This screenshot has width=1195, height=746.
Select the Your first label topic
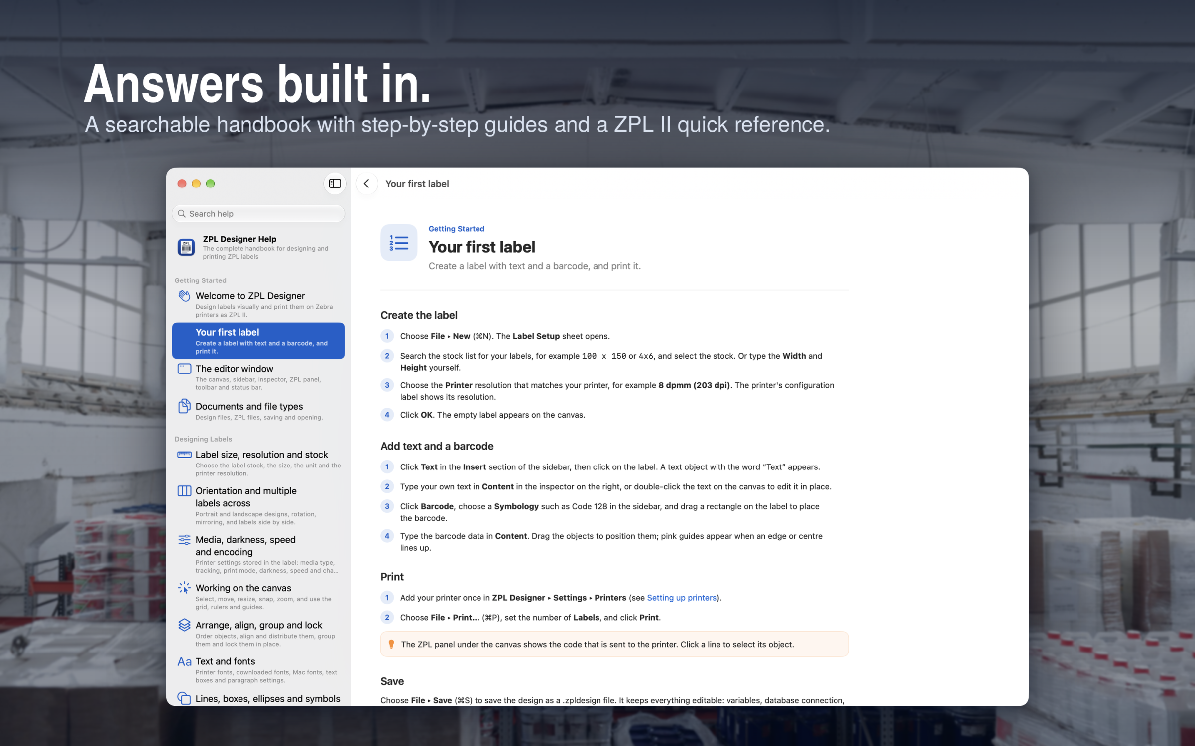[258, 341]
